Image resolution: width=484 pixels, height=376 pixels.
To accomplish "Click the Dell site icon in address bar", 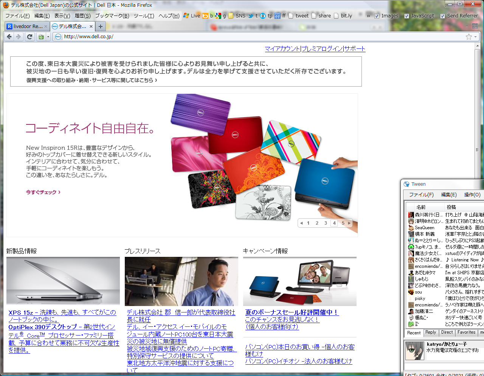I will pyautogui.click(x=58, y=37).
